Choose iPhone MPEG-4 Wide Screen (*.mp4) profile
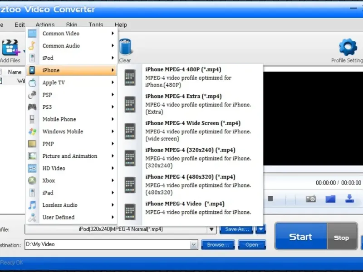The image size is (363, 272). click(191, 131)
